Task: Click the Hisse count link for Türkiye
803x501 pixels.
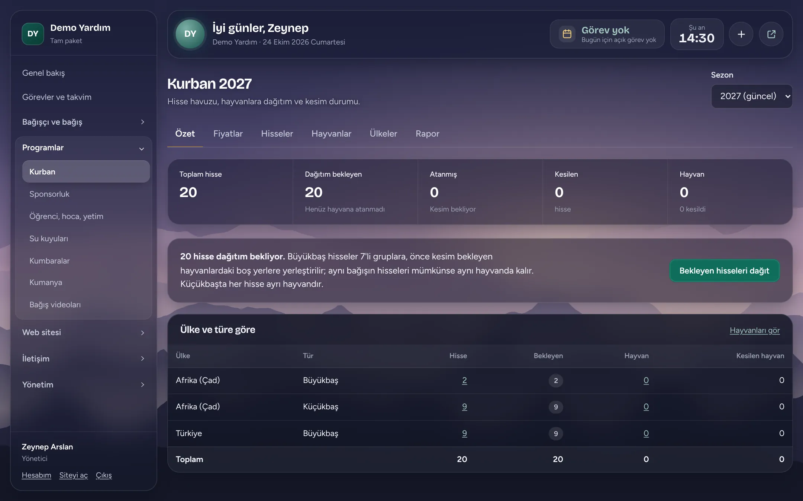Action: (464, 433)
